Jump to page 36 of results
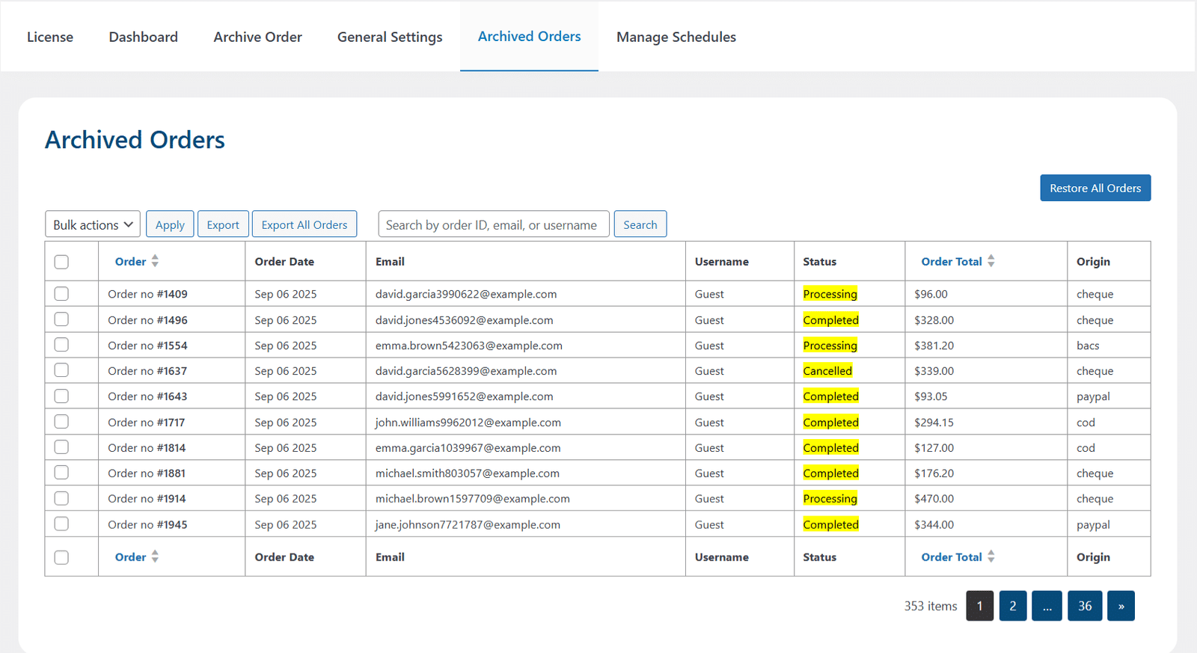1197x653 pixels. pyautogui.click(x=1085, y=606)
